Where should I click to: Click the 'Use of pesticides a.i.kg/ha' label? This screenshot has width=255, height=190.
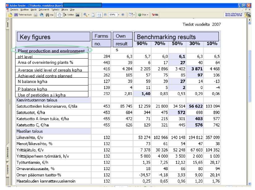click(42, 95)
